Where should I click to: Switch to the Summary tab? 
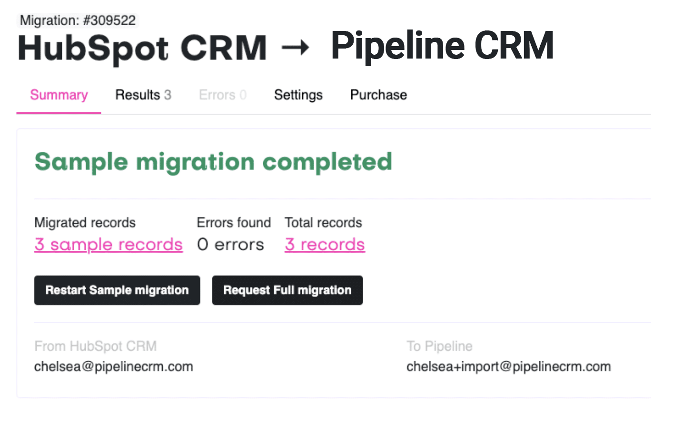tap(59, 95)
